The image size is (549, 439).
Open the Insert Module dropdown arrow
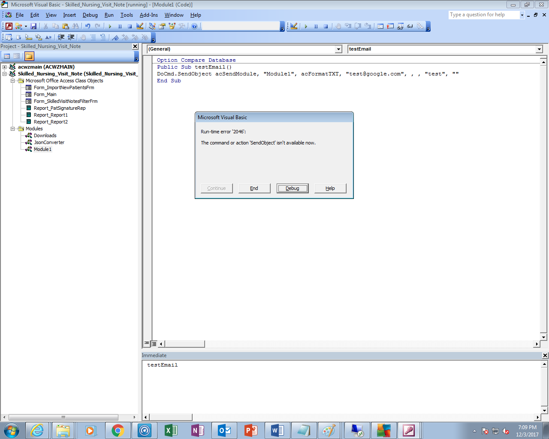point(26,26)
